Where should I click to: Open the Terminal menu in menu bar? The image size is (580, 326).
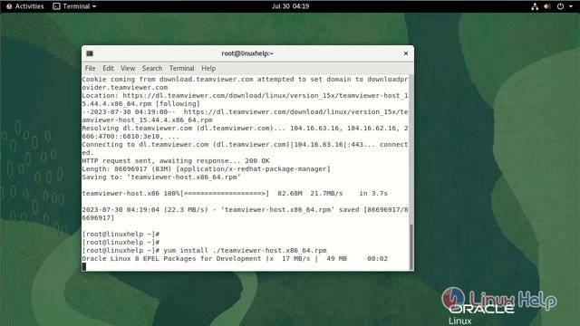click(x=181, y=69)
